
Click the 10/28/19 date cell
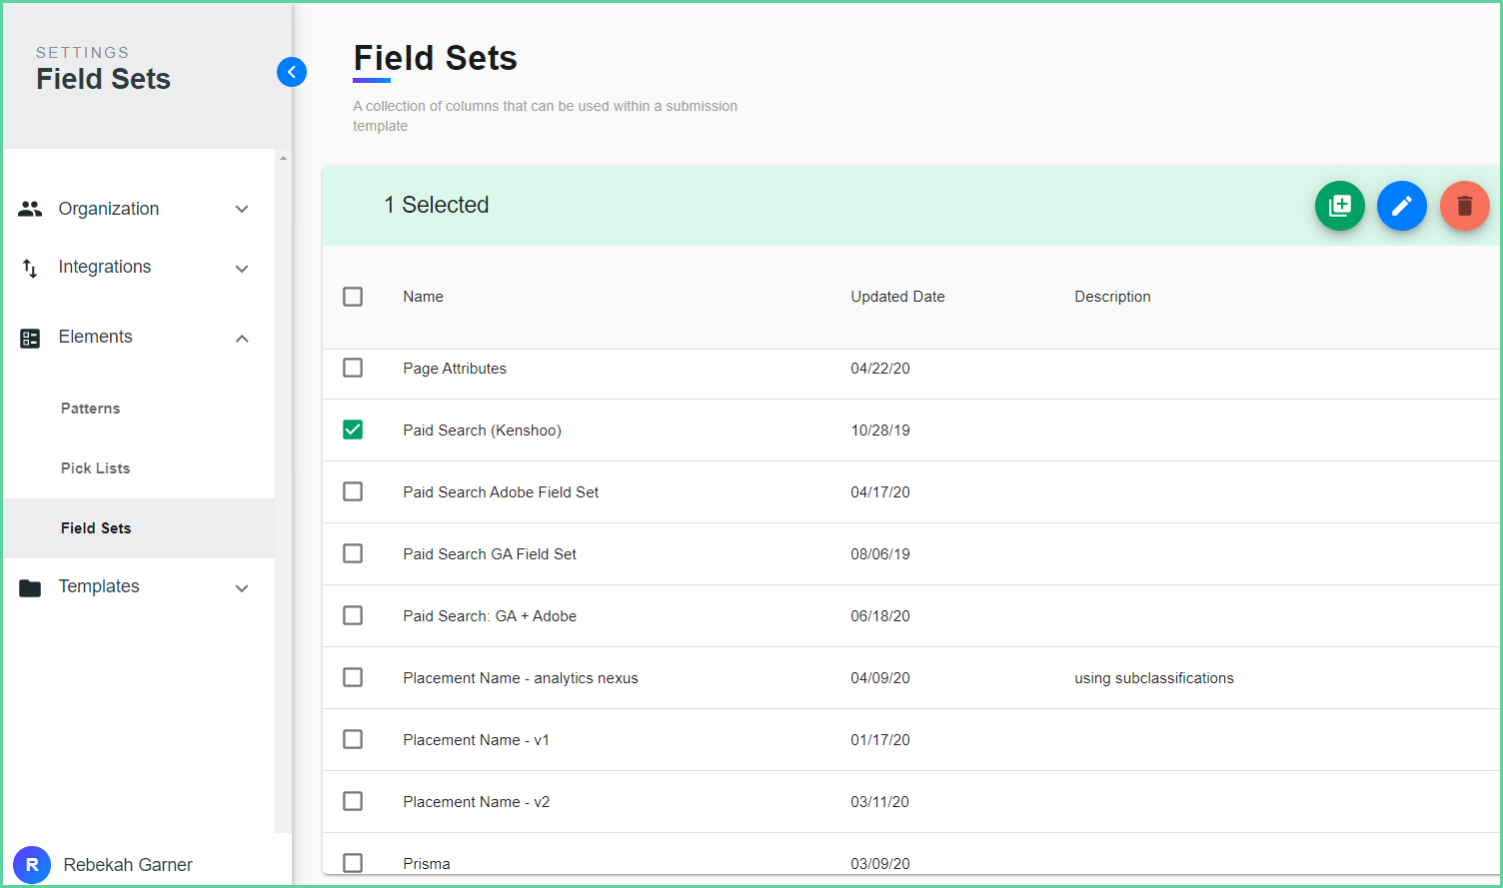880,431
